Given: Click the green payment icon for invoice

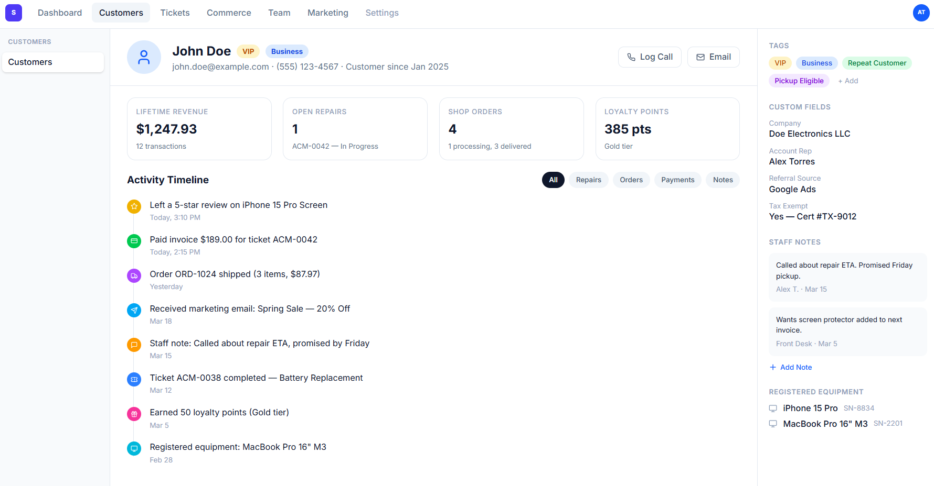Looking at the screenshot, I should [x=134, y=241].
